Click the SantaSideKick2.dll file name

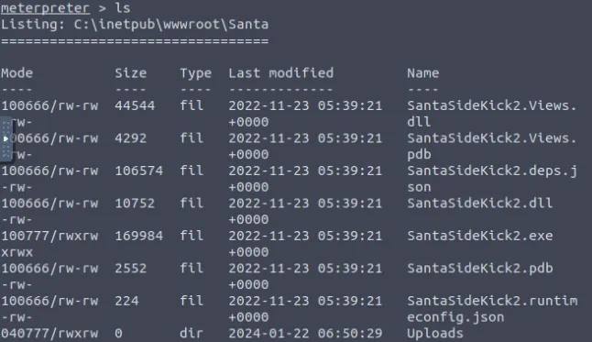coord(479,204)
